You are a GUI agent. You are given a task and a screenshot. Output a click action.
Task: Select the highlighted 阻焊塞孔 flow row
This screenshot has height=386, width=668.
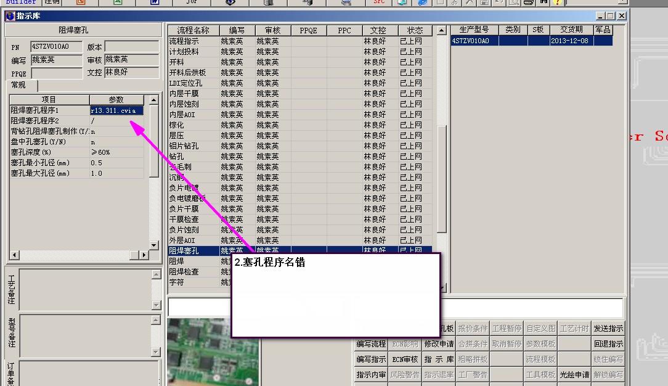click(x=300, y=250)
